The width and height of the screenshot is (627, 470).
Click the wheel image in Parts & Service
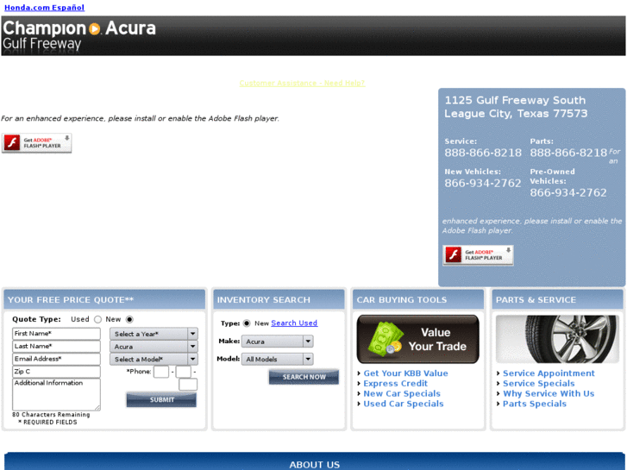pyautogui.click(x=557, y=339)
